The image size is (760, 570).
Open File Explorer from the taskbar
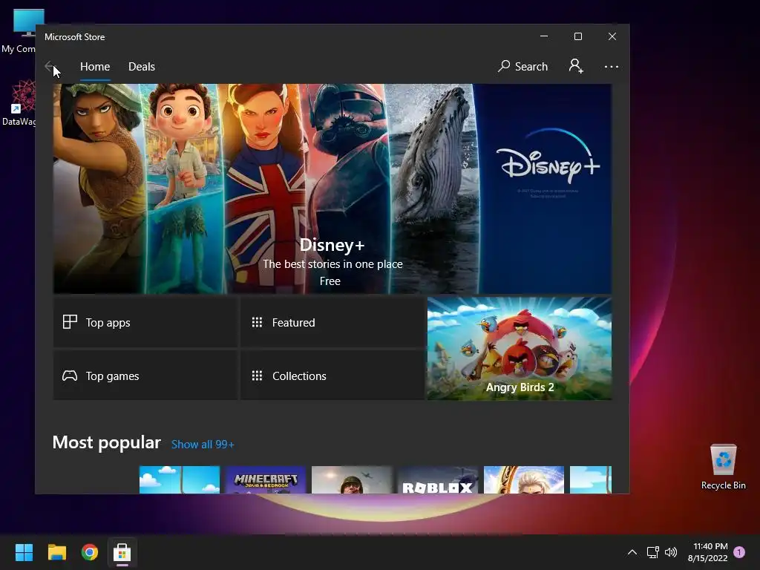pyautogui.click(x=56, y=552)
